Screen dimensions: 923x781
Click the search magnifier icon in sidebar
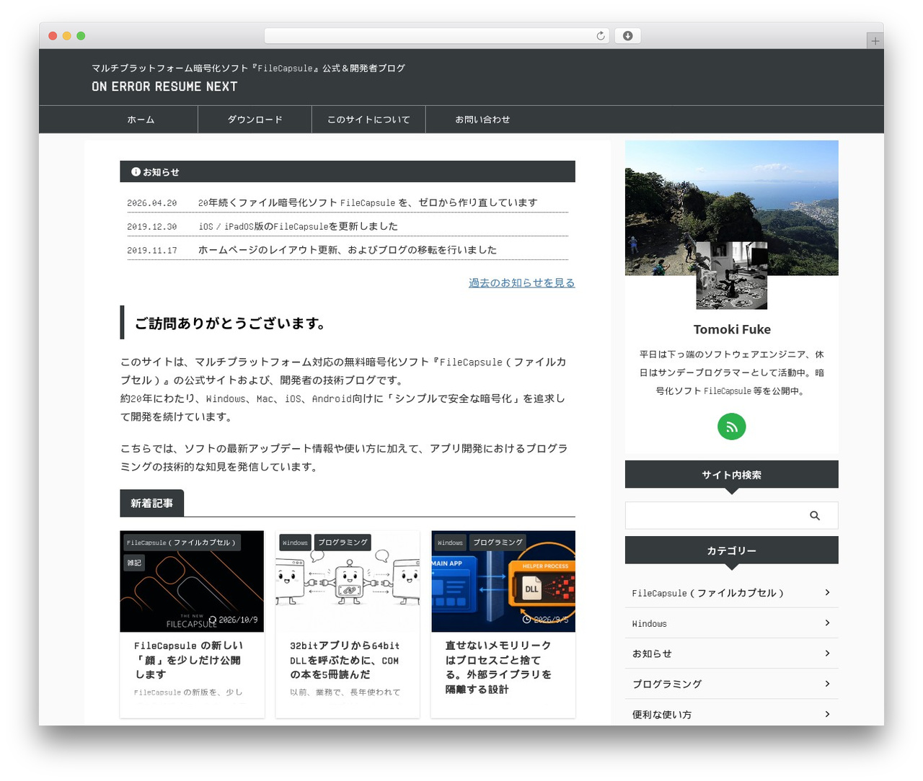[x=815, y=516]
